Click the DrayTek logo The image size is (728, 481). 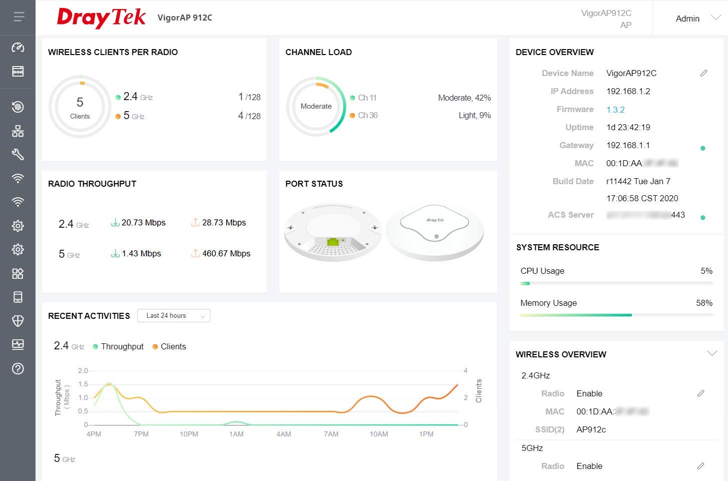(x=101, y=18)
